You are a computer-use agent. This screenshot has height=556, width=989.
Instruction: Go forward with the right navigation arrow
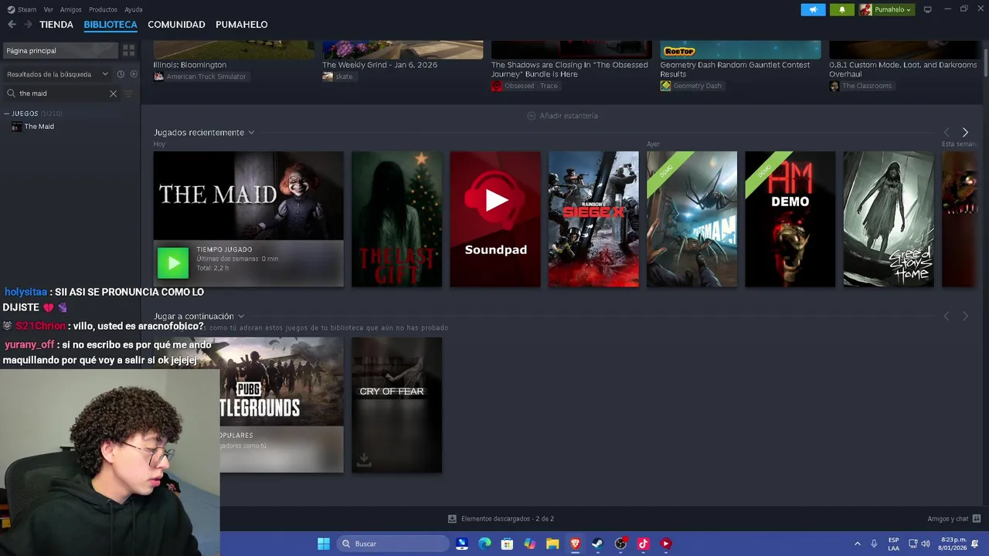click(x=28, y=25)
